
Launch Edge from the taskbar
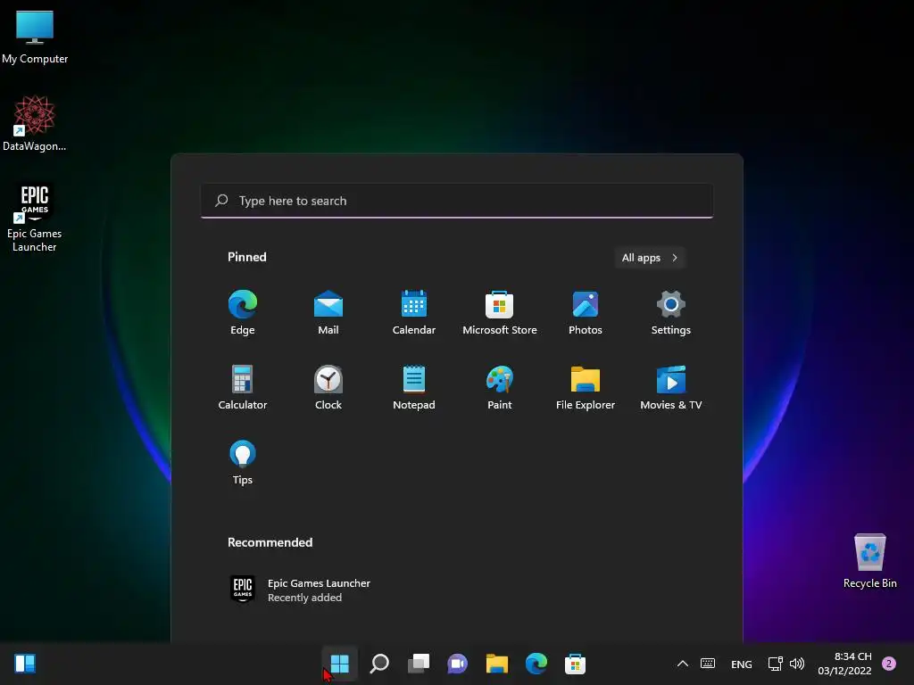pyautogui.click(x=536, y=664)
